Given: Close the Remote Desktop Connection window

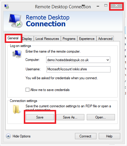Looking at the screenshot, I should [x=116, y=6].
